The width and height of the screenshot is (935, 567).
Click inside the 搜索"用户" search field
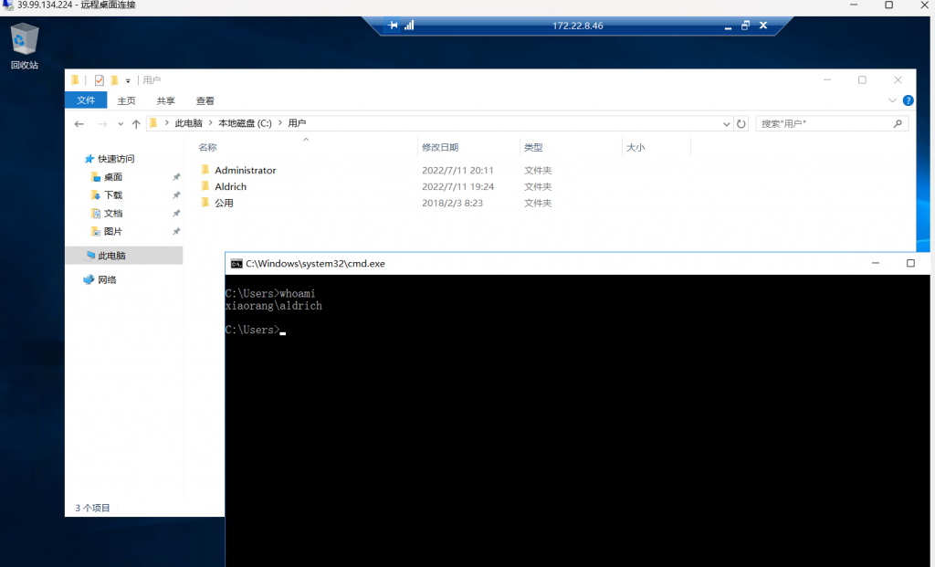(822, 123)
